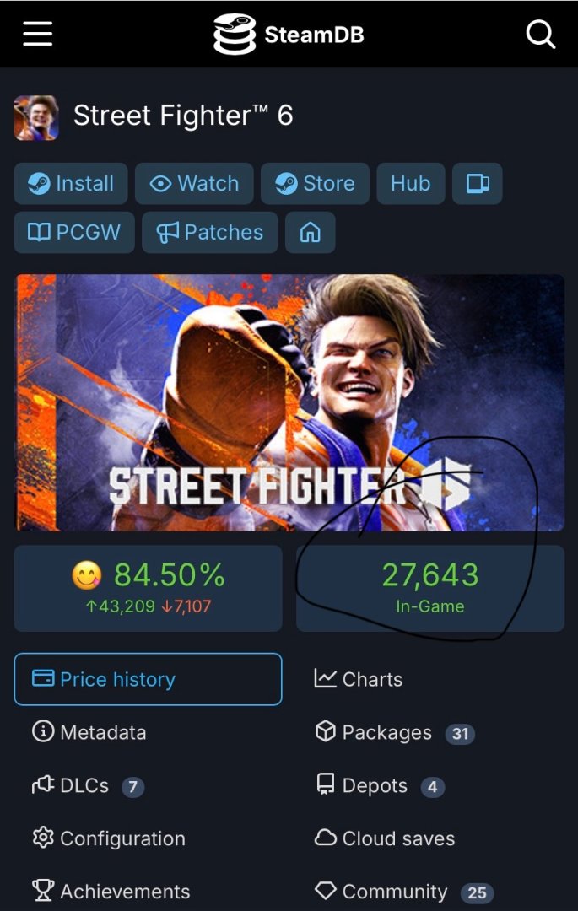This screenshot has height=911, width=578.
Task: Click the Street Fighter 6 app icon
Action: pyautogui.click(x=35, y=117)
